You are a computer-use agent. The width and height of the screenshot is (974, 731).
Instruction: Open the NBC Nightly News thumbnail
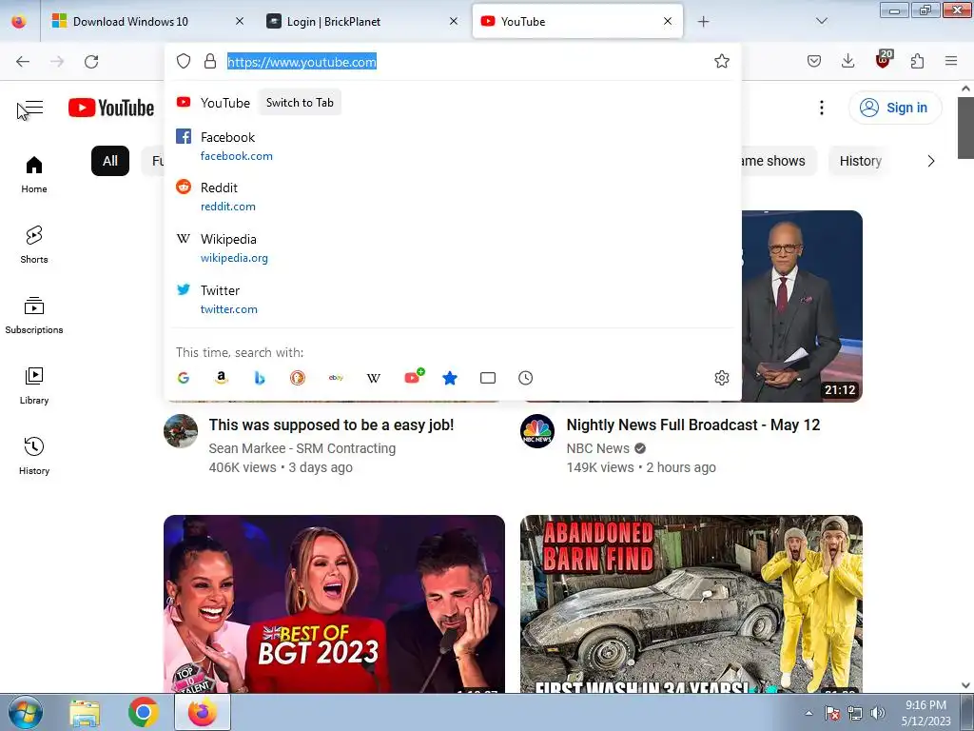pos(801,306)
